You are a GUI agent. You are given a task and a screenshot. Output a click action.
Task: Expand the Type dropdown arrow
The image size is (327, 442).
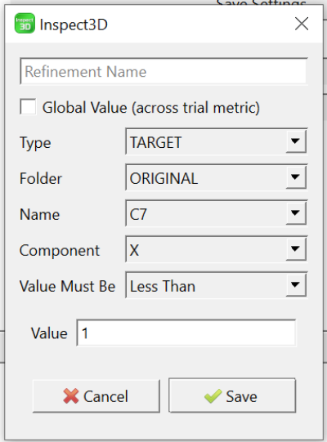[x=295, y=141]
